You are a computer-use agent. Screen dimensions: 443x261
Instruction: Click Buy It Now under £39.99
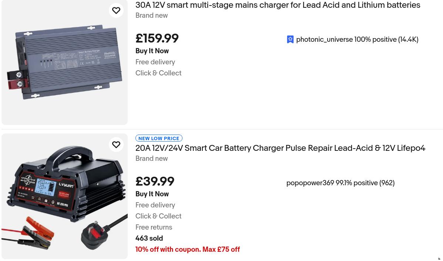click(152, 194)
